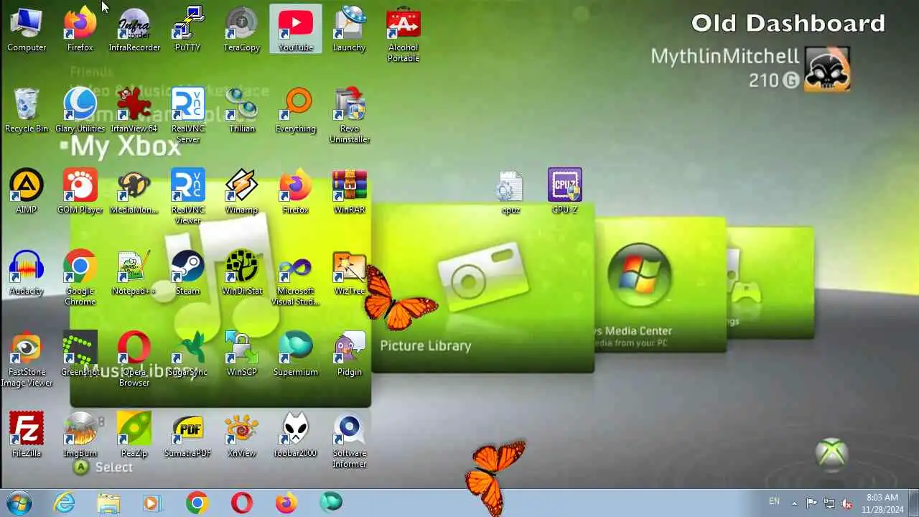The height and width of the screenshot is (517, 919).
Task: Launch Opera Browser from the desktop
Action: point(134,360)
